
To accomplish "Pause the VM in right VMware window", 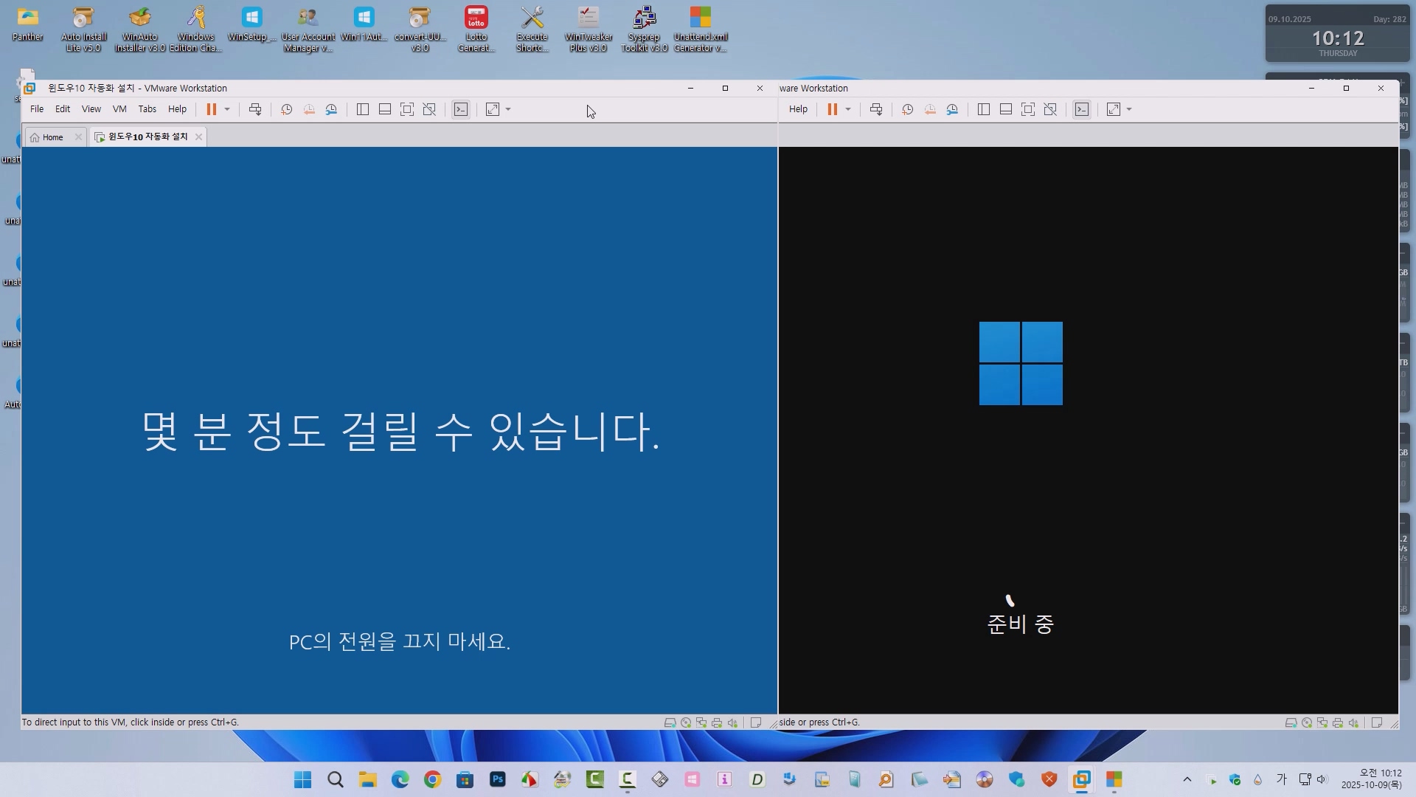I will pos(833,109).
